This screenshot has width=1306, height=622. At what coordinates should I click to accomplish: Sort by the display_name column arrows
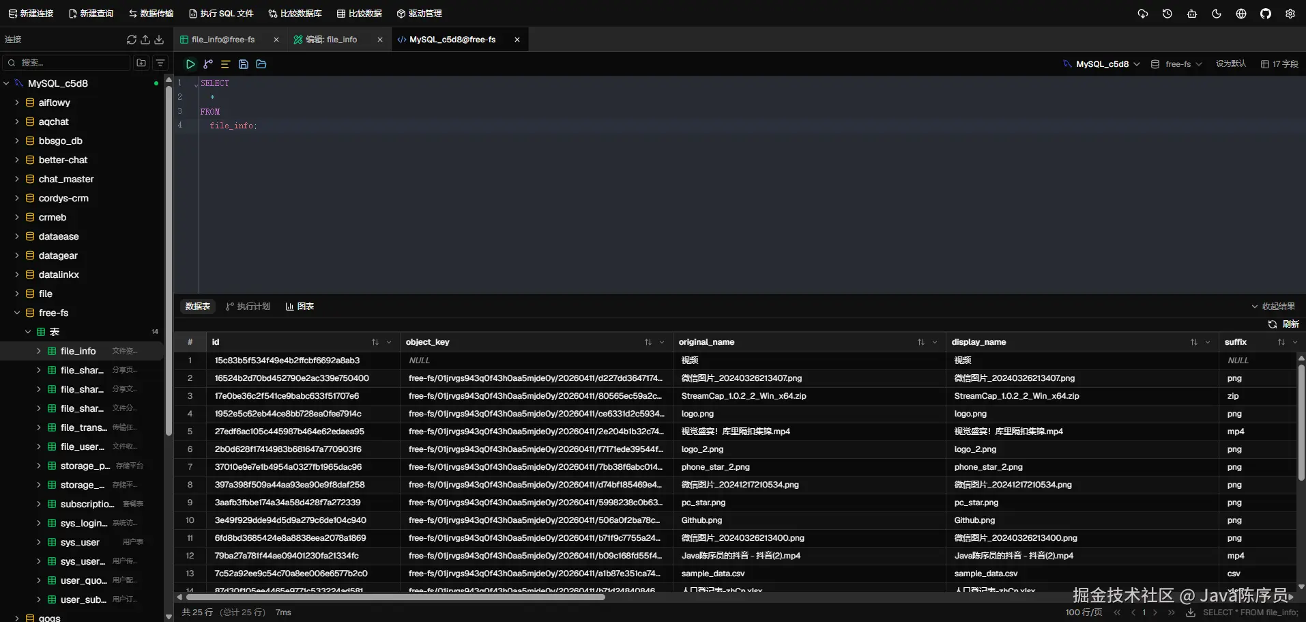click(x=1194, y=342)
